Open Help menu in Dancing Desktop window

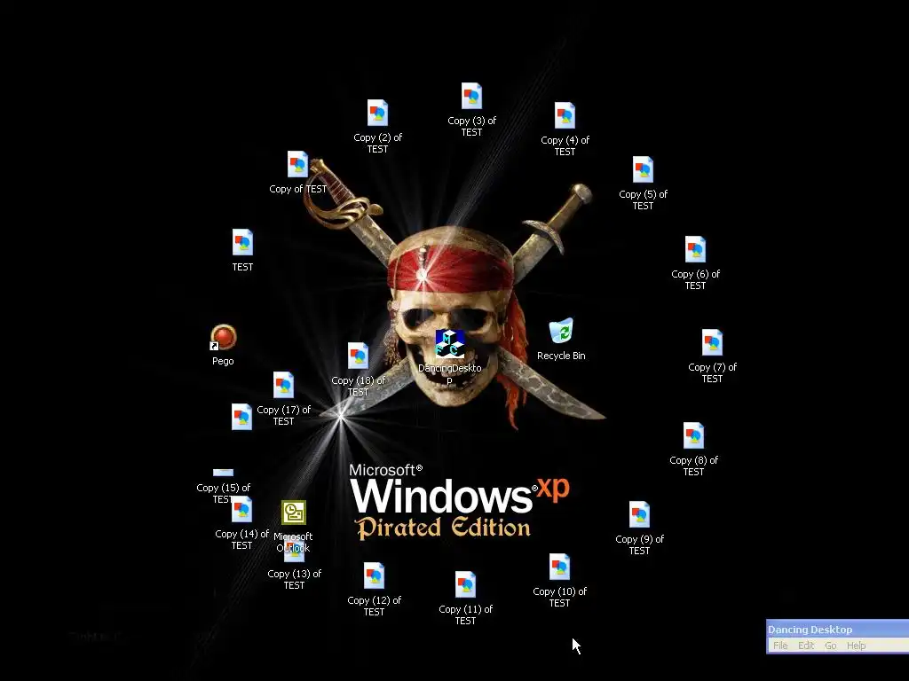tap(856, 646)
